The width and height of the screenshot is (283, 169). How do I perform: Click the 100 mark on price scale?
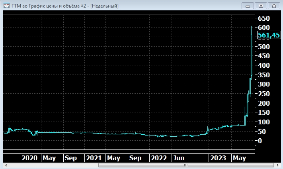(264, 122)
